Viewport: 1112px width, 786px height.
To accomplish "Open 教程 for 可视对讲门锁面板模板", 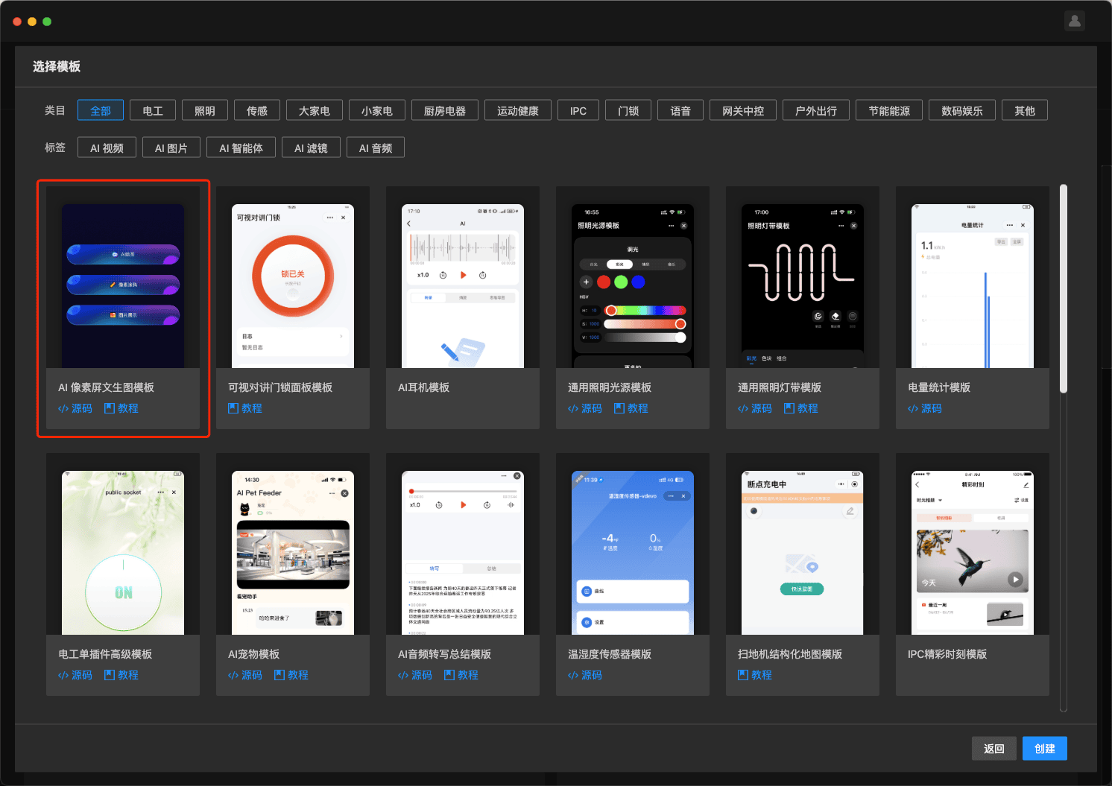I will [245, 408].
